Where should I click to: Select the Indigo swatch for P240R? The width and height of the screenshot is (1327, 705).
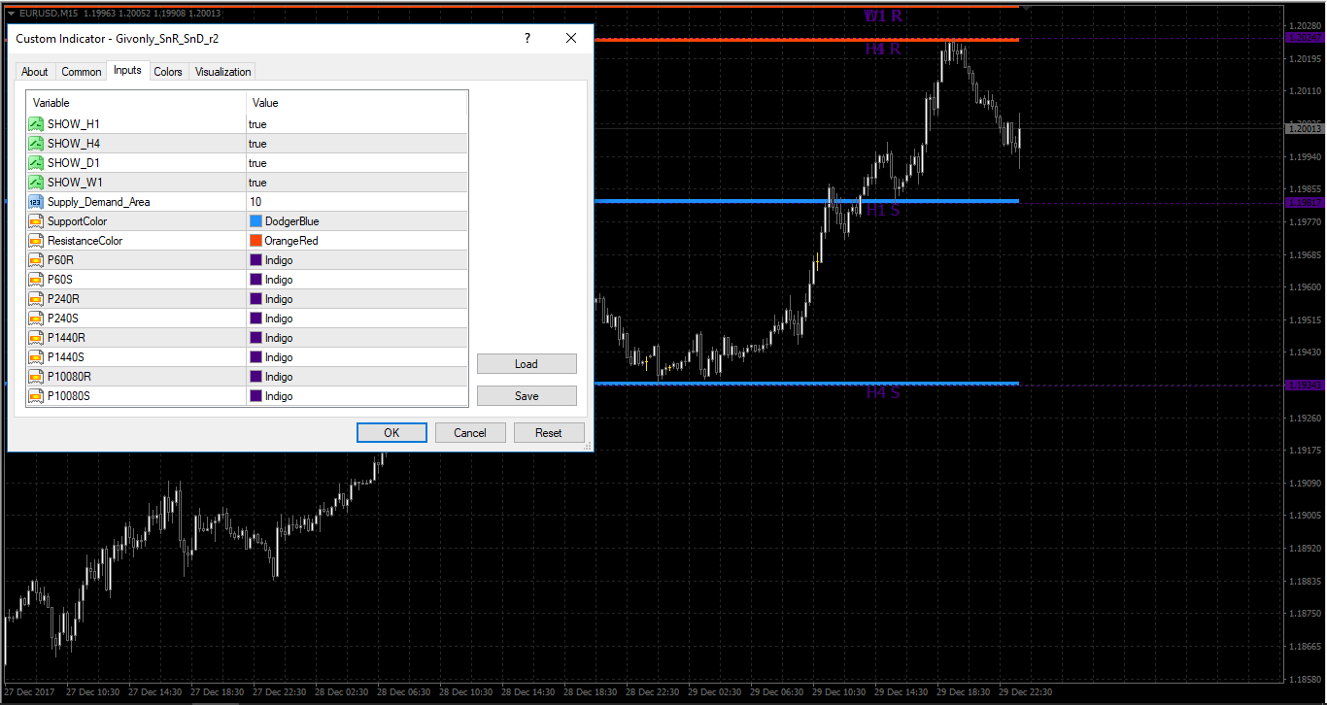click(x=256, y=299)
